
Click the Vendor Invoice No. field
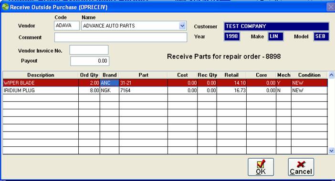[x=89, y=50]
